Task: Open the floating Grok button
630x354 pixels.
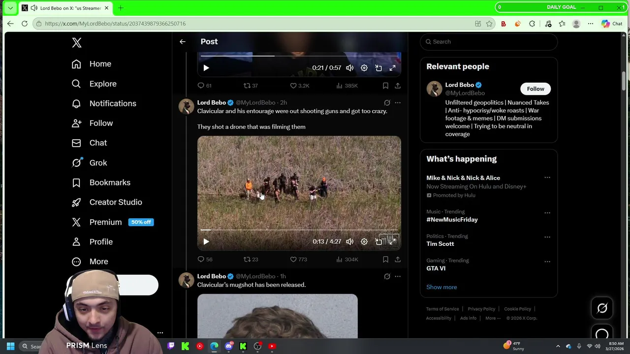Action: tap(602, 308)
